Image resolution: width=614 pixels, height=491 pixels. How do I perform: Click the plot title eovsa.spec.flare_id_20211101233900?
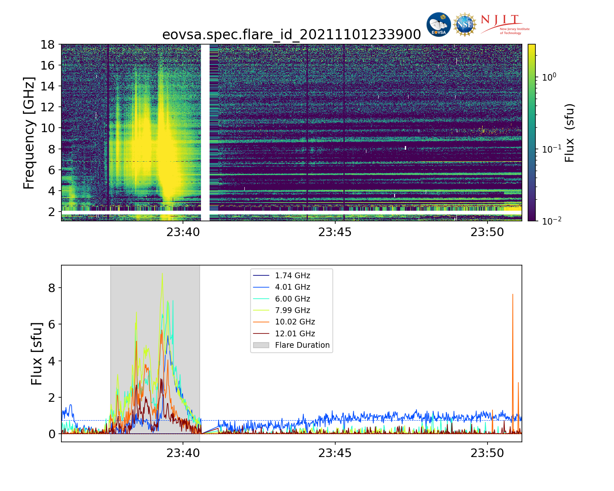tap(291, 35)
